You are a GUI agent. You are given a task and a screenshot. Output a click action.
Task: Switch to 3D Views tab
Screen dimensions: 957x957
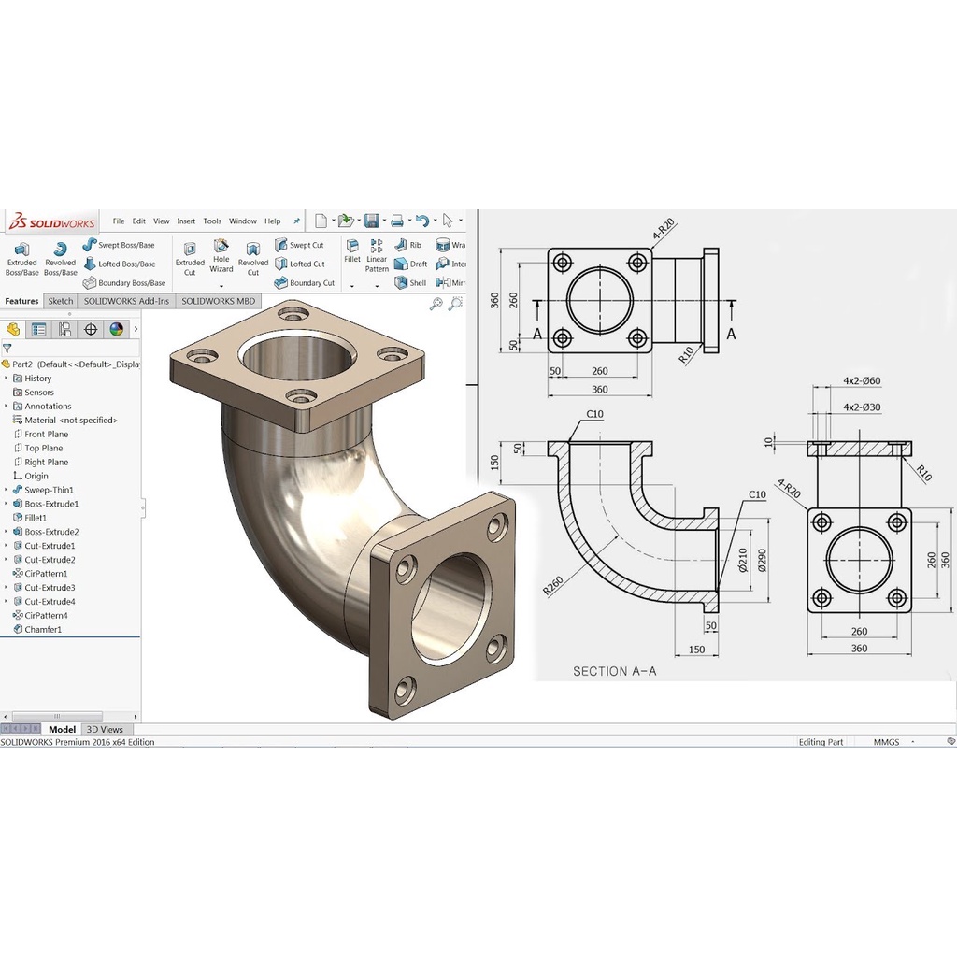click(106, 729)
